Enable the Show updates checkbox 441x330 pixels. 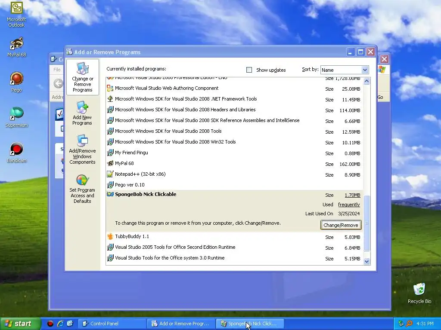(x=249, y=70)
